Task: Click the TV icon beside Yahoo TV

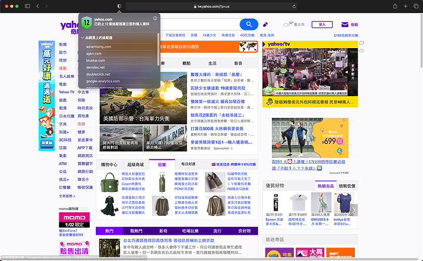Action: pyautogui.click(x=362, y=50)
